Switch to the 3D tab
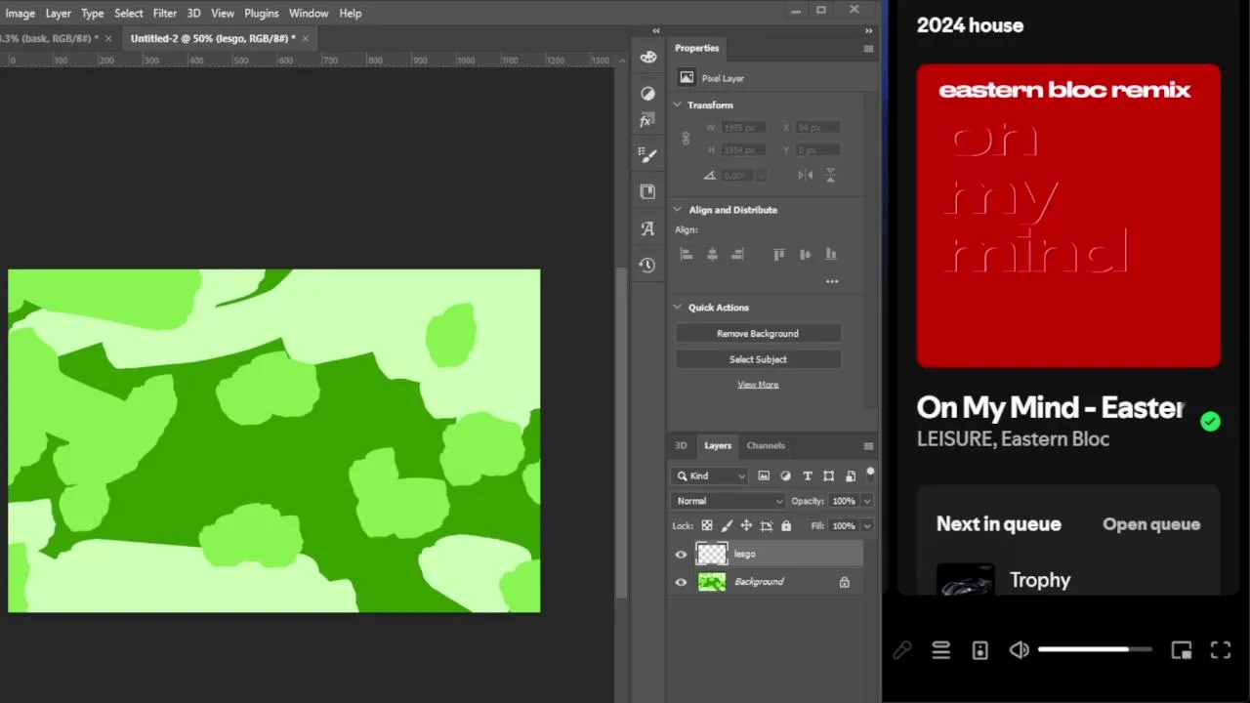Viewport: 1250px width, 703px height. pyautogui.click(x=681, y=445)
